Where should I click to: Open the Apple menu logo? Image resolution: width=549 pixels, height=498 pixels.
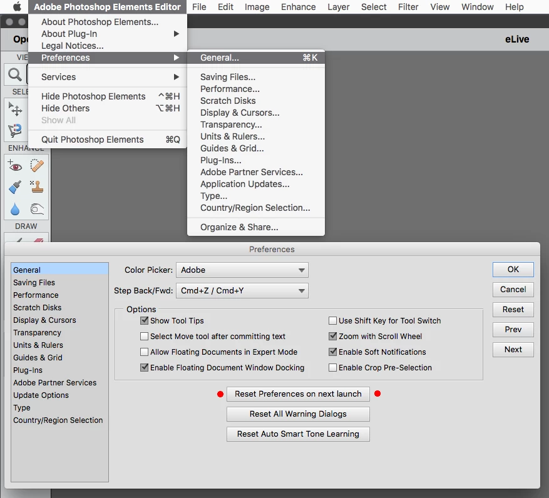tap(17, 7)
